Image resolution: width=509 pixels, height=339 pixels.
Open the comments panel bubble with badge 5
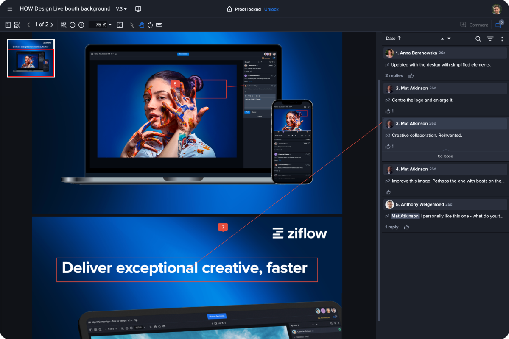[499, 25]
